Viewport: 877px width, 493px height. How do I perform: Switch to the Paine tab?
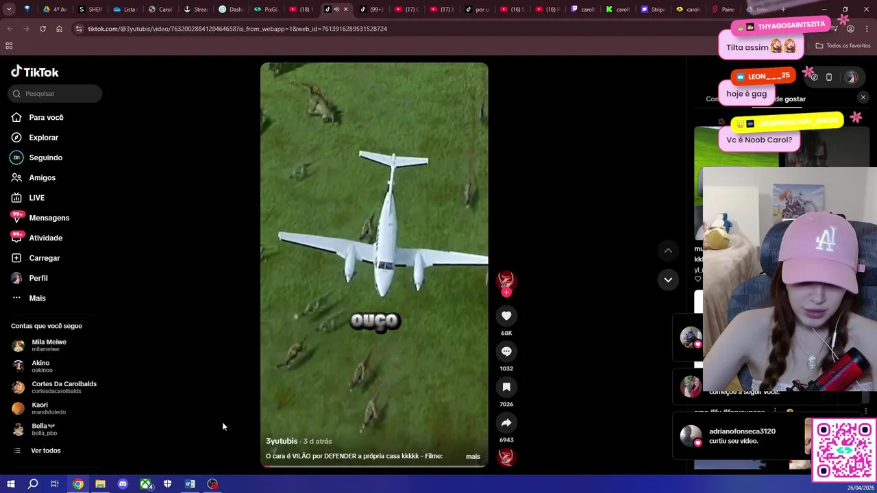(x=723, y=10)
